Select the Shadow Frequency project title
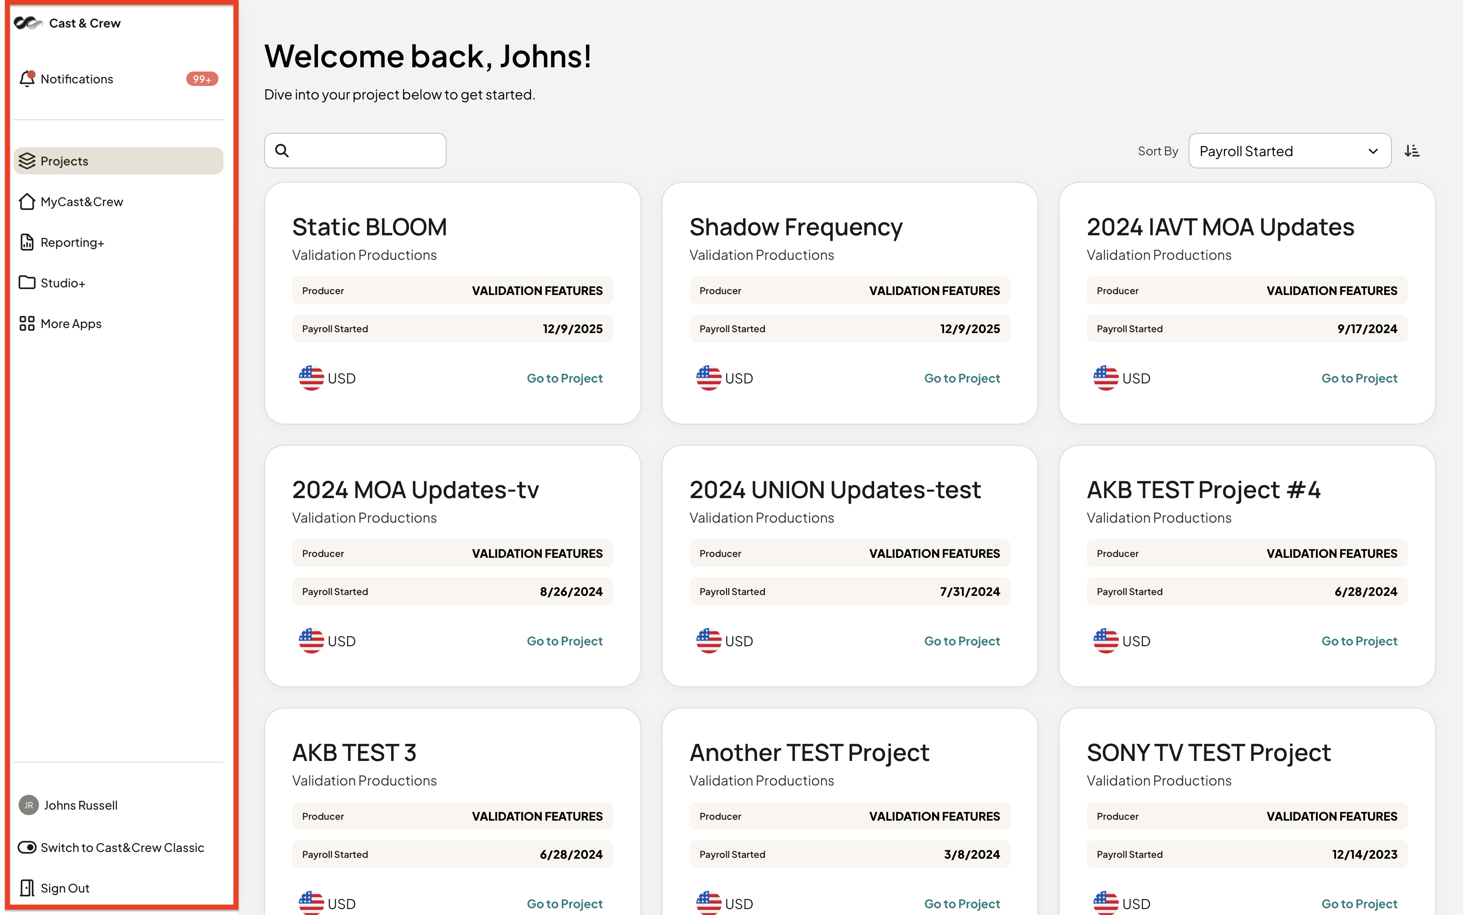1463x915 pixels. click(796, 228)
